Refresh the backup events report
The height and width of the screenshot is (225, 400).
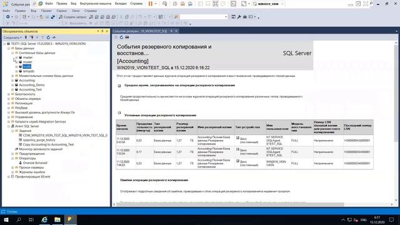(x=121, y=37)
